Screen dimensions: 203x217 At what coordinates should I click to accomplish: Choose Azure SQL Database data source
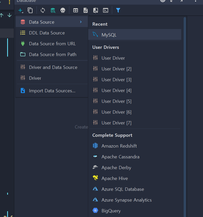tap(135, 189)
